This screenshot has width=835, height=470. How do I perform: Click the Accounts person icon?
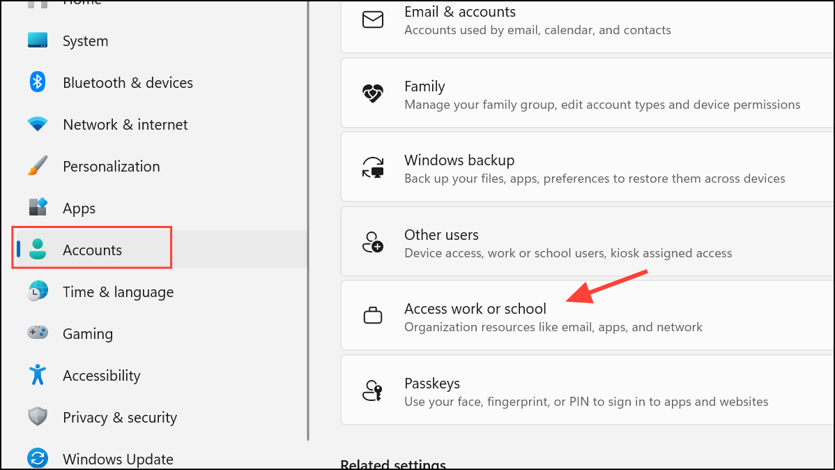pyautogui.click(x=37, y=249)
